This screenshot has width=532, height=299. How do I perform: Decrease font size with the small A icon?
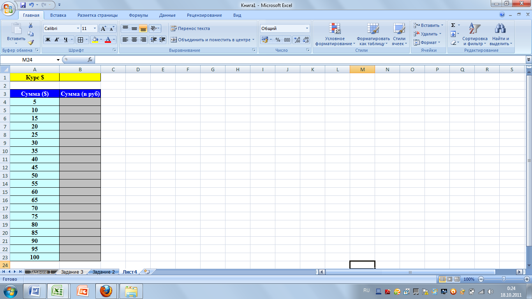click(x=112, y=28)
